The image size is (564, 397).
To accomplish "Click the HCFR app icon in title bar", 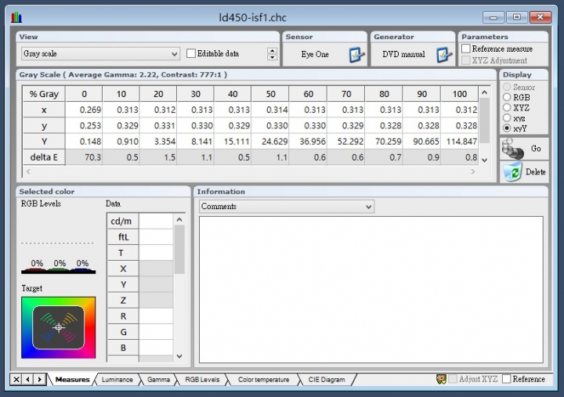I will [x=16, y=17].
